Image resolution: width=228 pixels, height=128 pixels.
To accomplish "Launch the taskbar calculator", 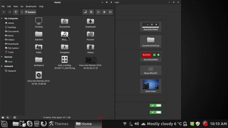I will click(37, 124).
